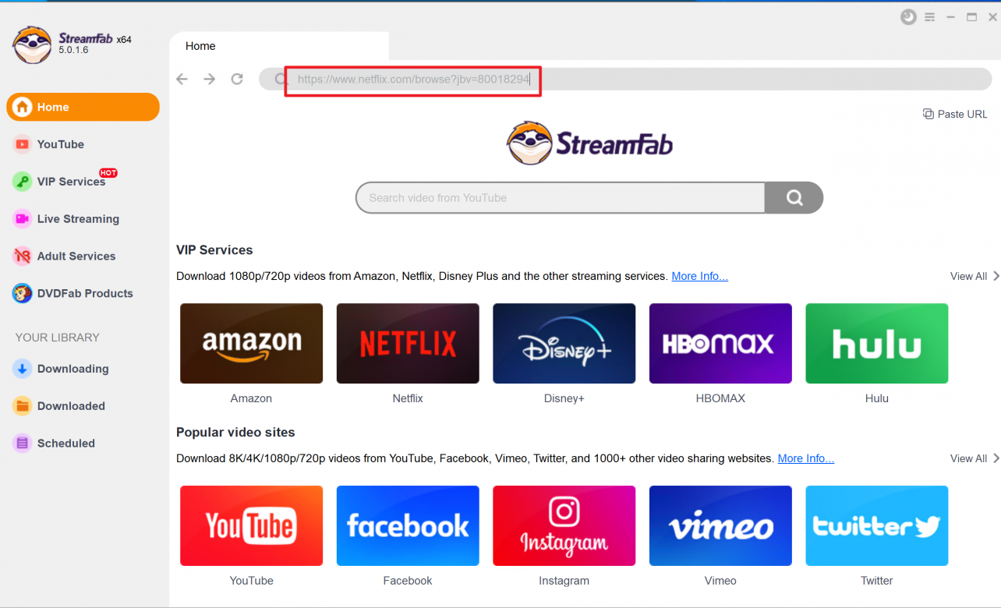Open More Info link under Popular video sites
Image resolution: width=1001 pixels, height=608 pixels.
coord(805,458)
